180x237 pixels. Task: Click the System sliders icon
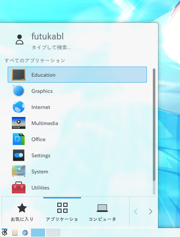19,171
